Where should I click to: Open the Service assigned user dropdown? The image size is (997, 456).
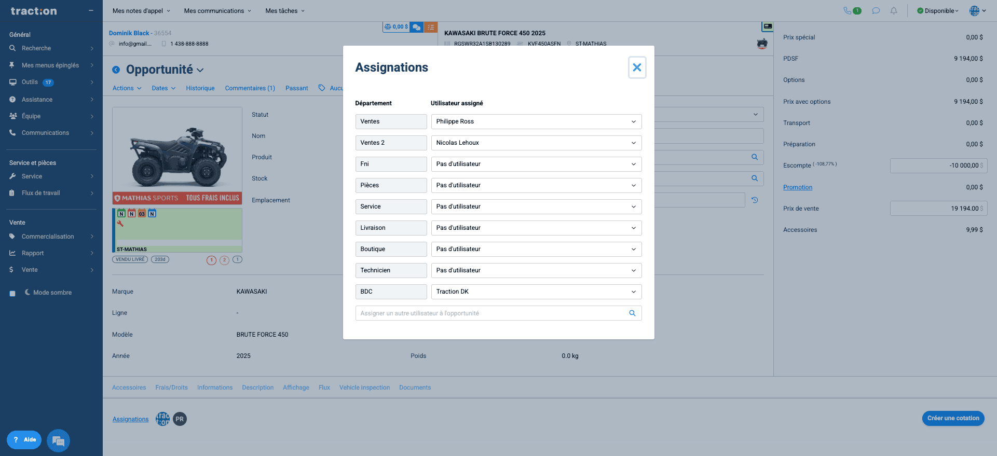pos(536,206)
